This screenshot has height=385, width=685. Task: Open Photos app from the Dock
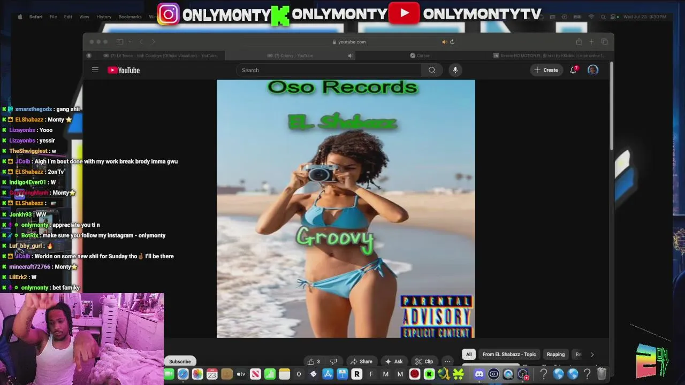[197, 374]
